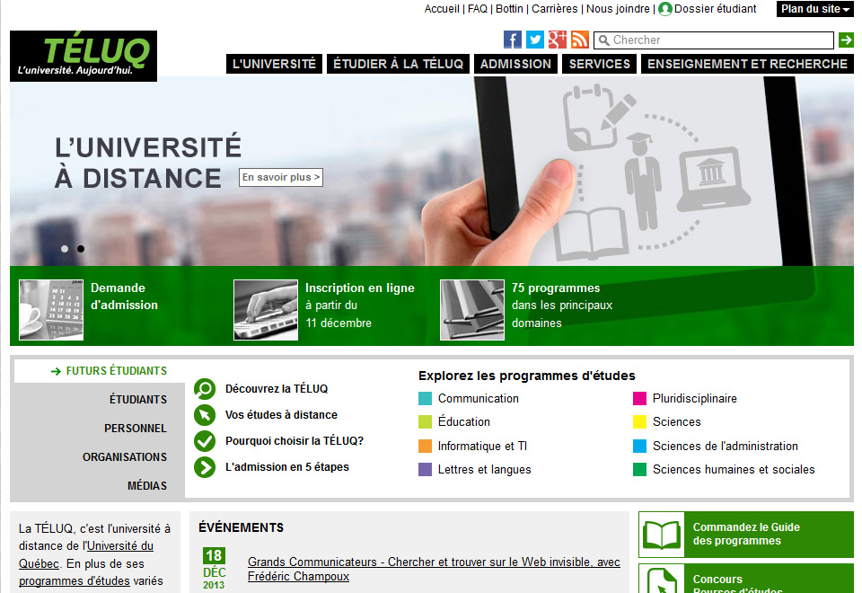Image resolution: width=862 pixels, height=593 pixels.
Task: Click the TÉLUQ logo
Action: tap(84, 56)
